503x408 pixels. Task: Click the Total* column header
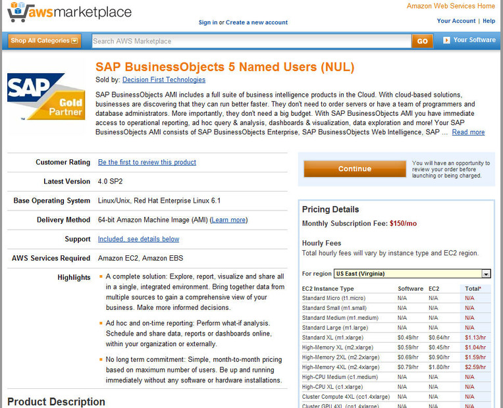[473, 289]
